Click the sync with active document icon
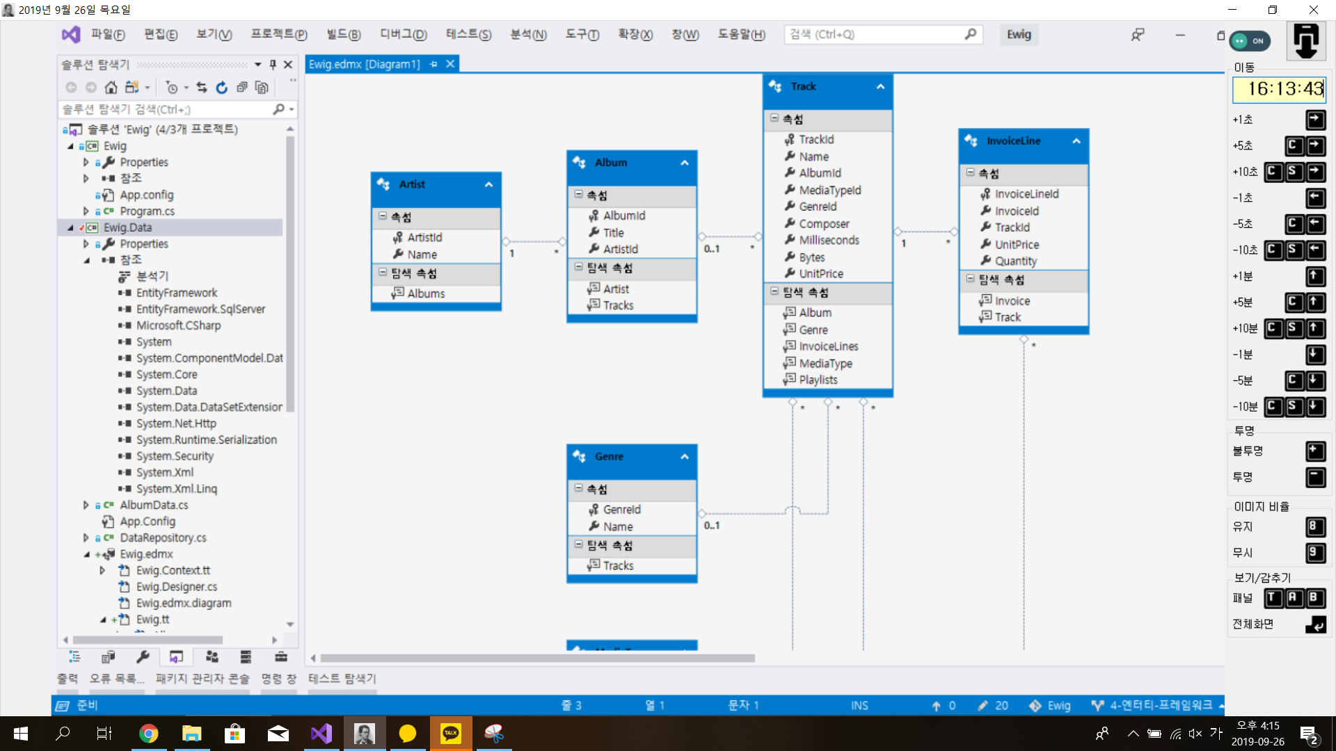The image size is (1336, 751). click(x=202, y=88)
